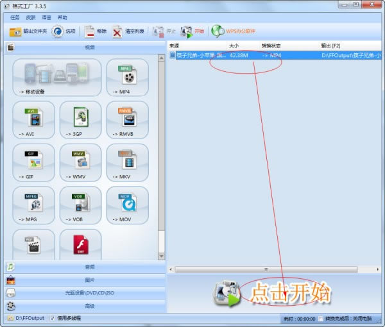
Task: Collapse the 视频 video section header
Action: (x=85, y=47)
